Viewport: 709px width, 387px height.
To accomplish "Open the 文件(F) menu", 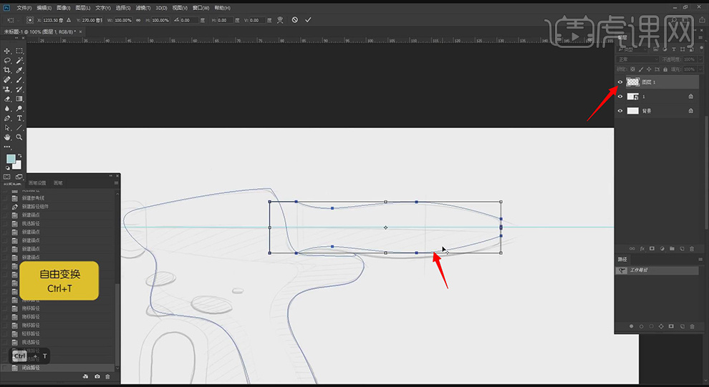I will click(24, 8).
